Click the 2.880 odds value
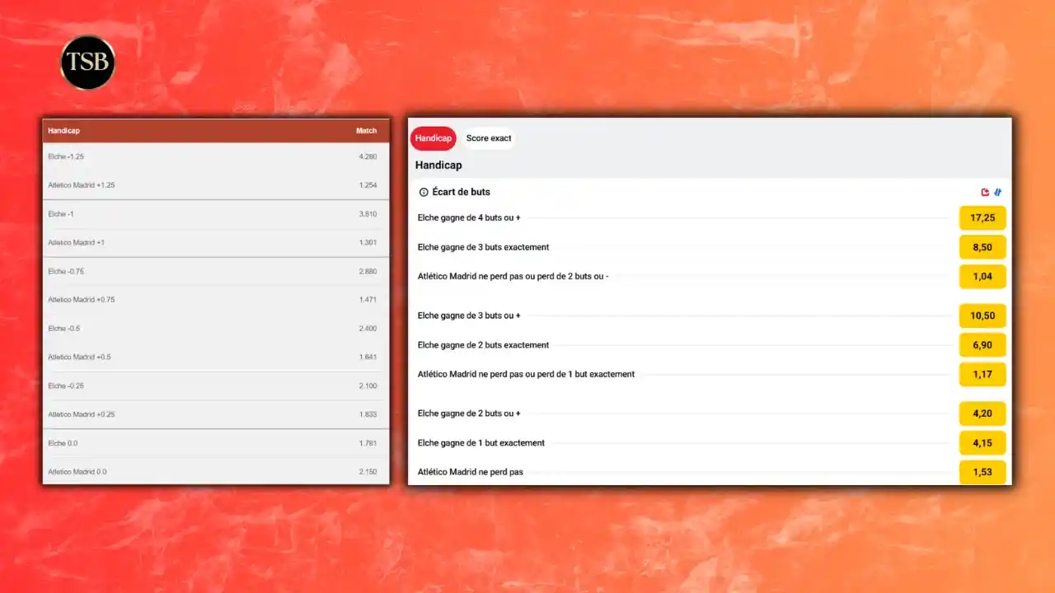The image size is (1055, 593). click(368, 271)
